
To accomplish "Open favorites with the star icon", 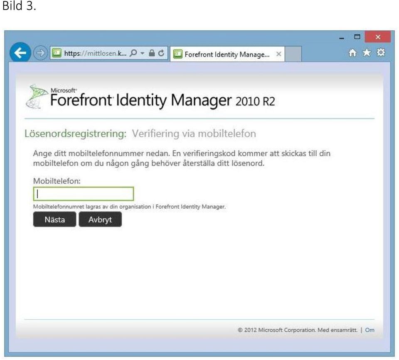I will tap(367, 53).
